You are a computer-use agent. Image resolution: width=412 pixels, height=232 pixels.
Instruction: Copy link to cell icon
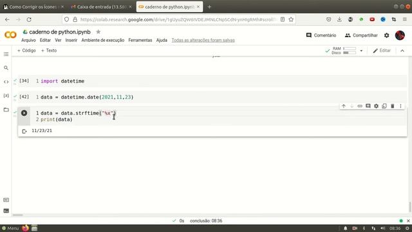360,106
